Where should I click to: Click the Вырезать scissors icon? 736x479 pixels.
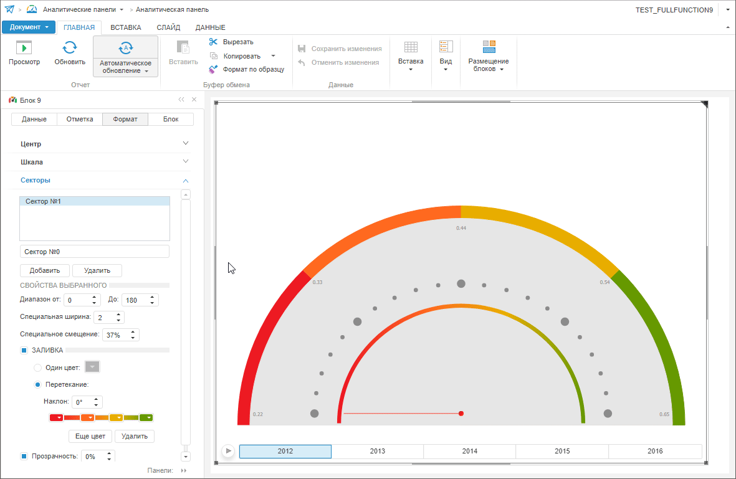pos(214,42)
